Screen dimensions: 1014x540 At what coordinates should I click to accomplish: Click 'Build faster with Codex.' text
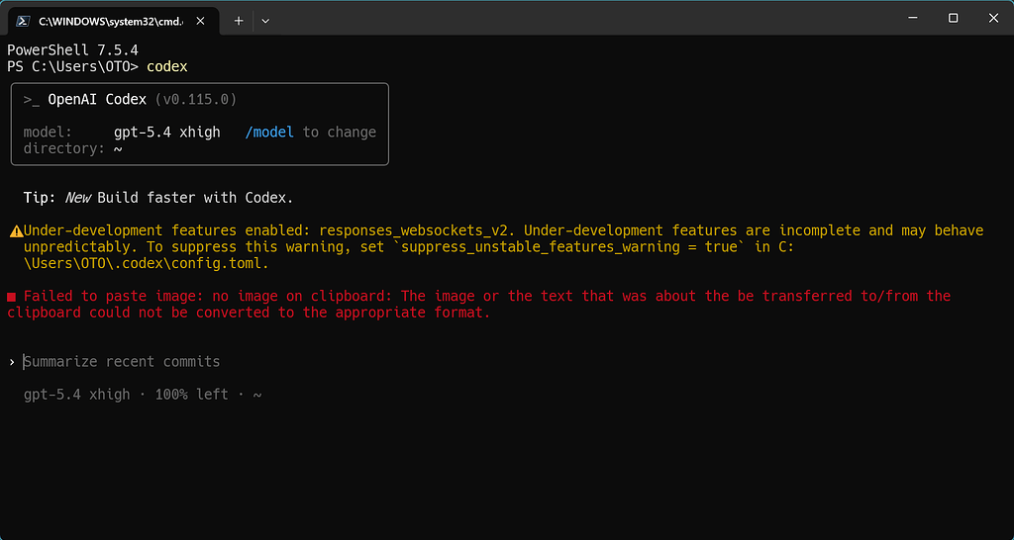(195, 198)
